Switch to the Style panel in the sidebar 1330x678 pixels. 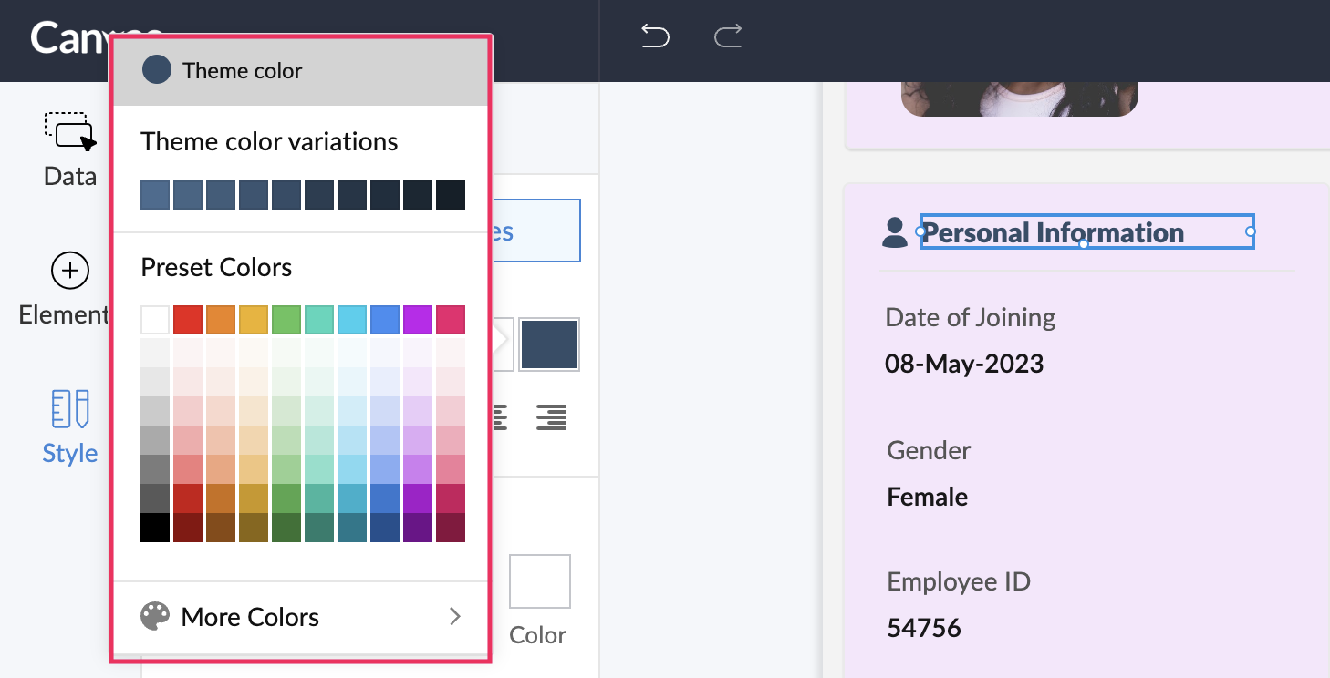[x=70, y=427]
